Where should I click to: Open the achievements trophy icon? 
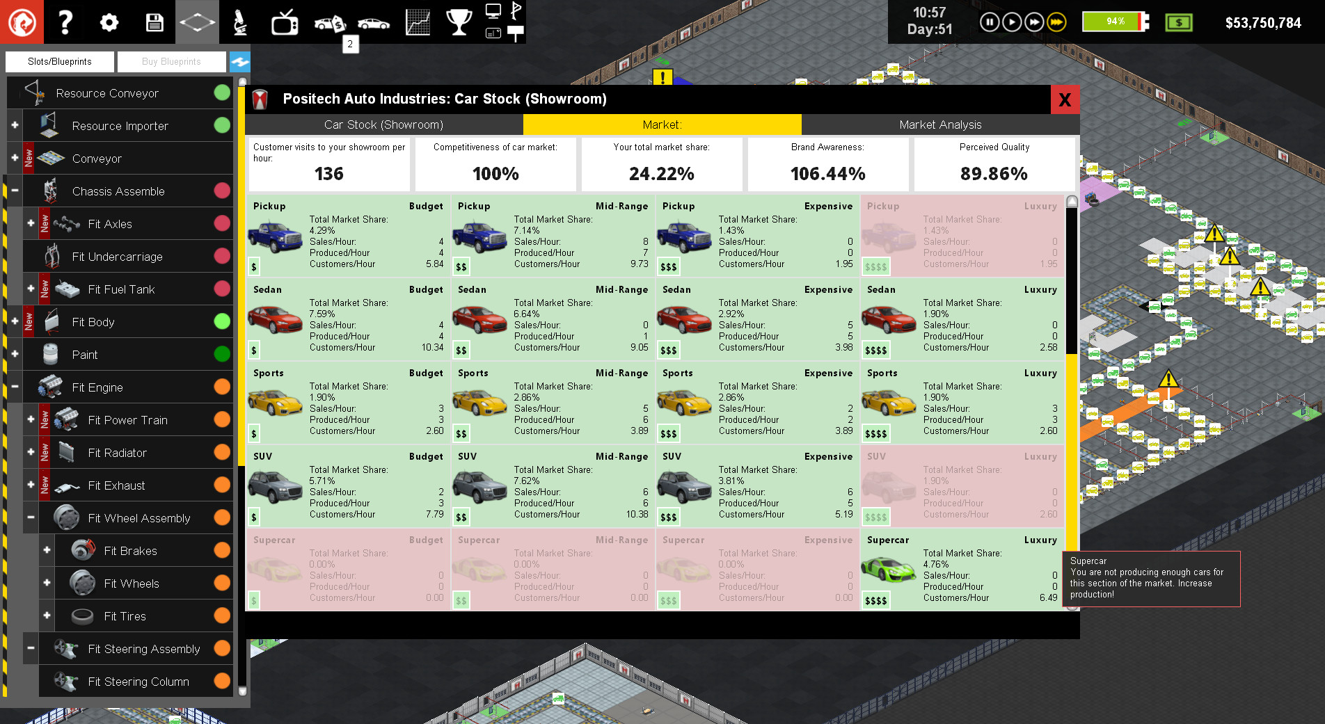coord(459,21)
